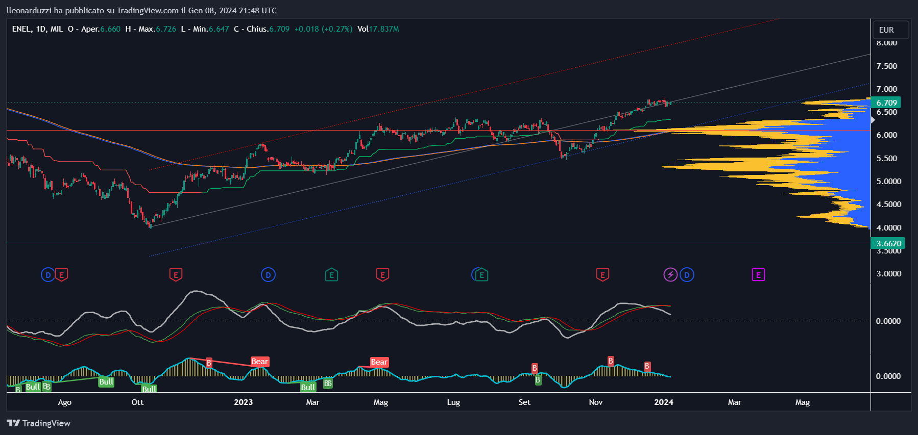This screenshot has height=435, width=918.
Task: Open the red E earnings marker above Ott
Action: click(x=176, y=275)
